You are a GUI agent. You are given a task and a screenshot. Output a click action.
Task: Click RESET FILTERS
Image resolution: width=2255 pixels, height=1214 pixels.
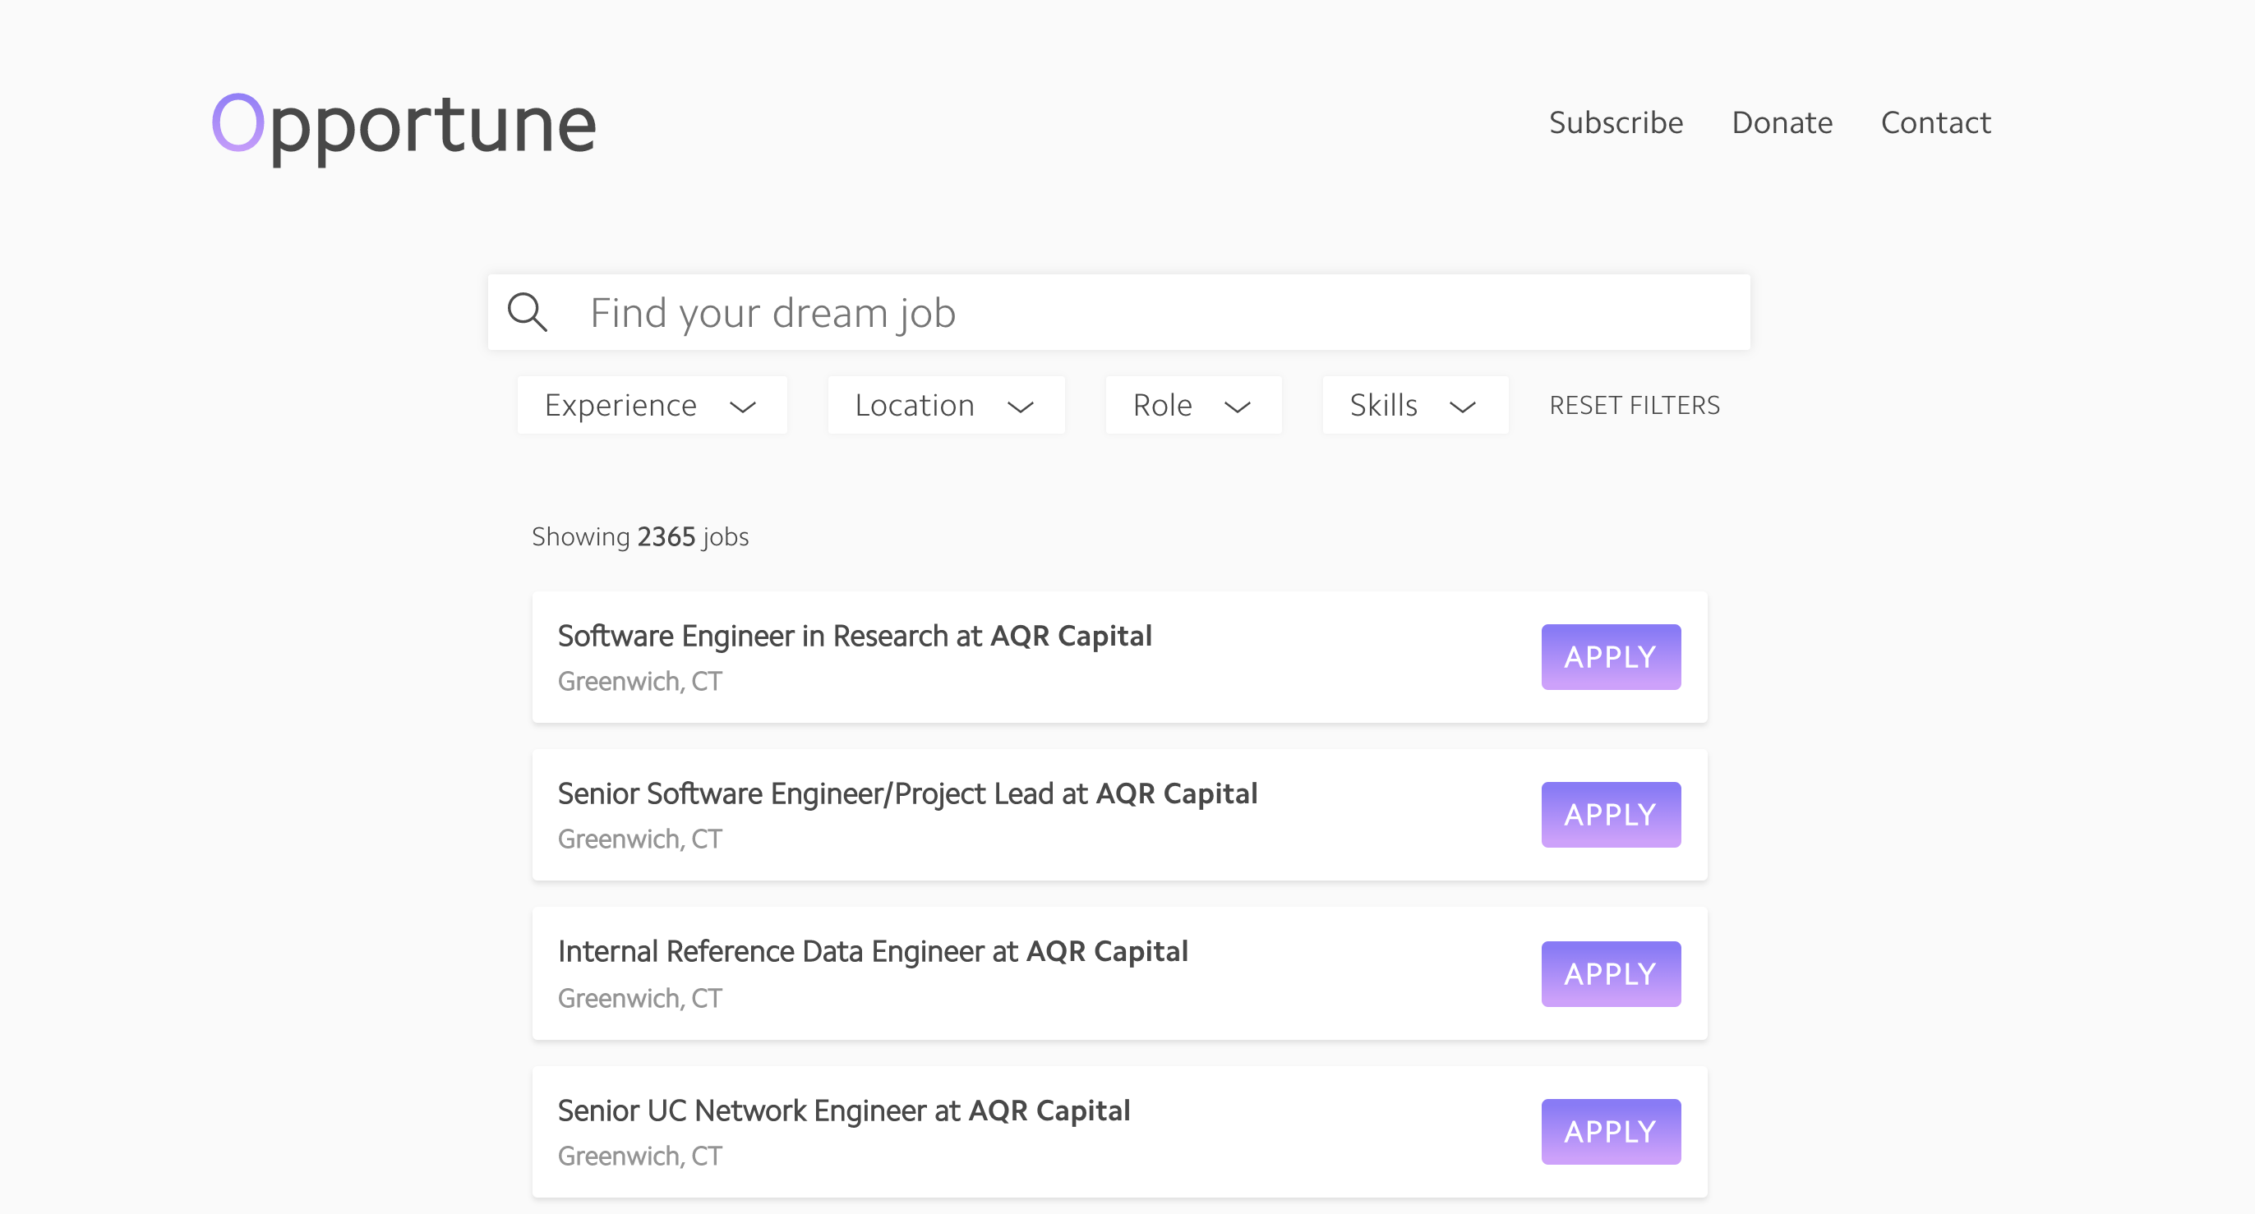[x=1634, y=405]
